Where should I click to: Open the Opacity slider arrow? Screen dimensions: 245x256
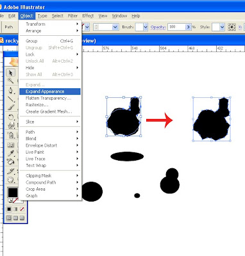click(189, 27)
